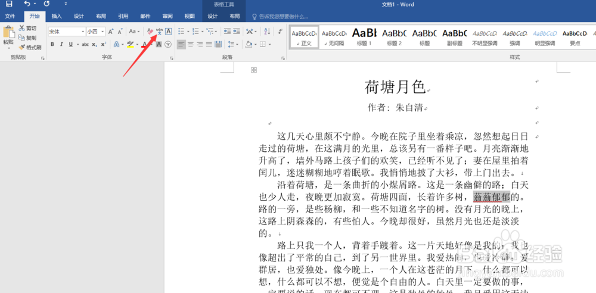Open the Paste options dropdown arrow
This screenshot has width=596, height=293.
coord(9,48)
